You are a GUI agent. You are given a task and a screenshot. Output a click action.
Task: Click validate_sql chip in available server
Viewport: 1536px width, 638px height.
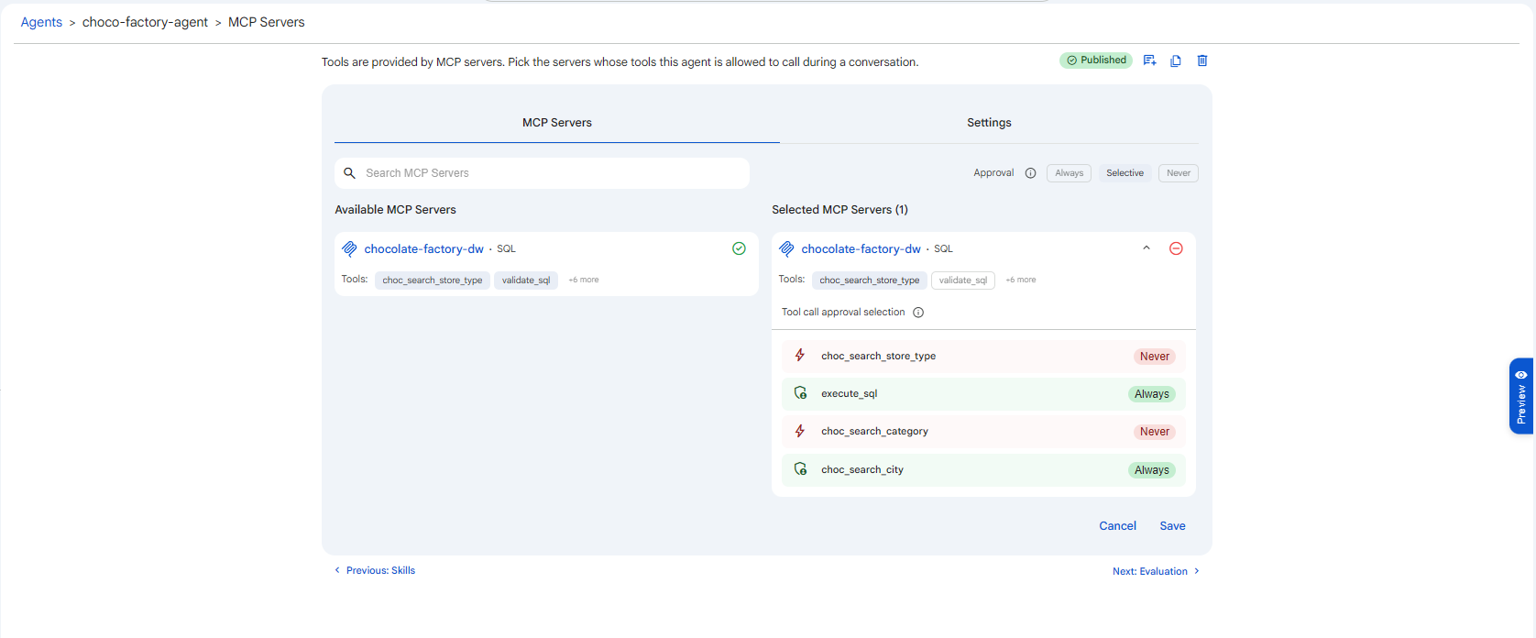pyautogui.click(x=526, y=280)
